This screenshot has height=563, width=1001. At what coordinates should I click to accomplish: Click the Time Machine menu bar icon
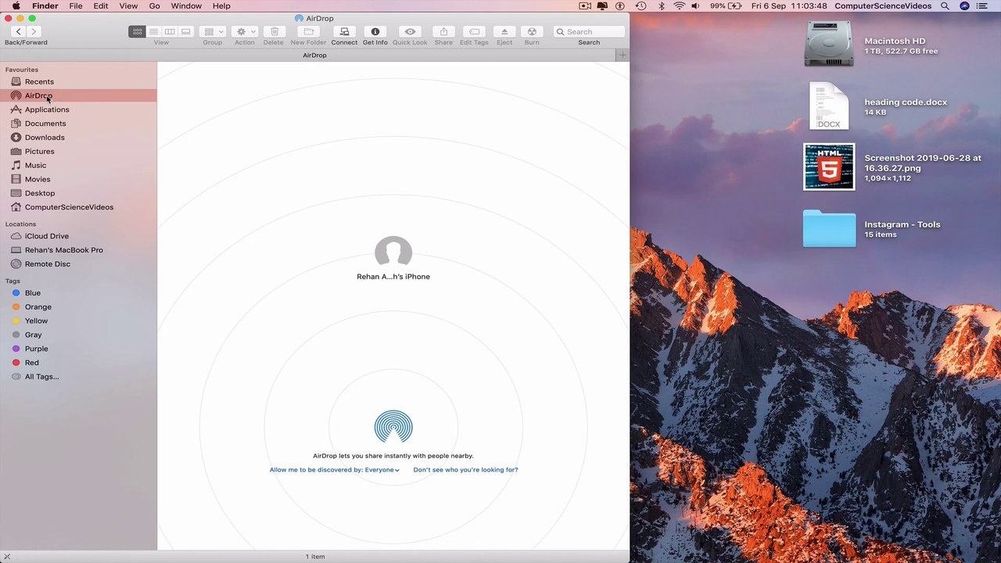pos(641,5)
